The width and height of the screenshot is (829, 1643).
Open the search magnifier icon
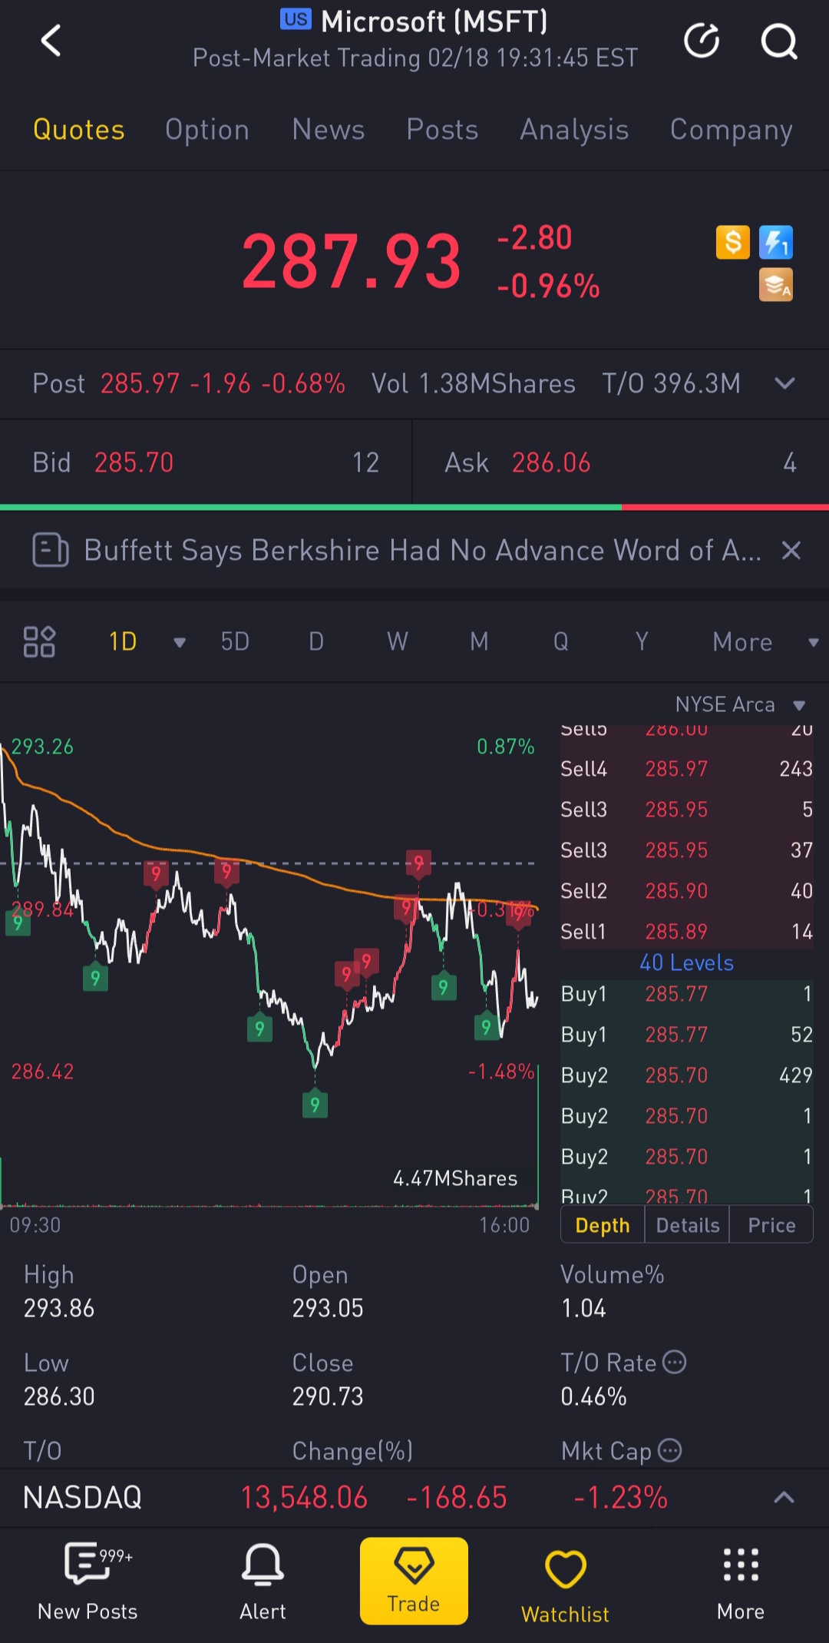(x=778, y=41)
